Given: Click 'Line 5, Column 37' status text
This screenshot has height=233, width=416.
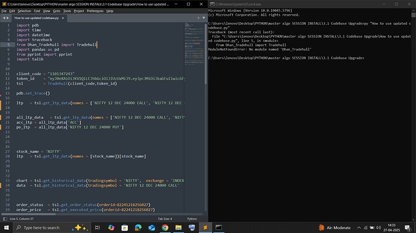Looking at the screenshot, I should click(x=22, y=219).
